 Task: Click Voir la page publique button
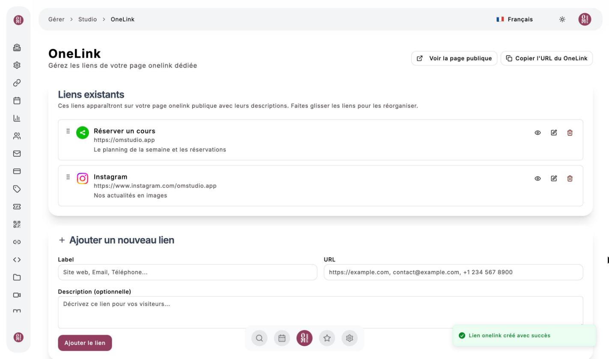tap(454, 59)
